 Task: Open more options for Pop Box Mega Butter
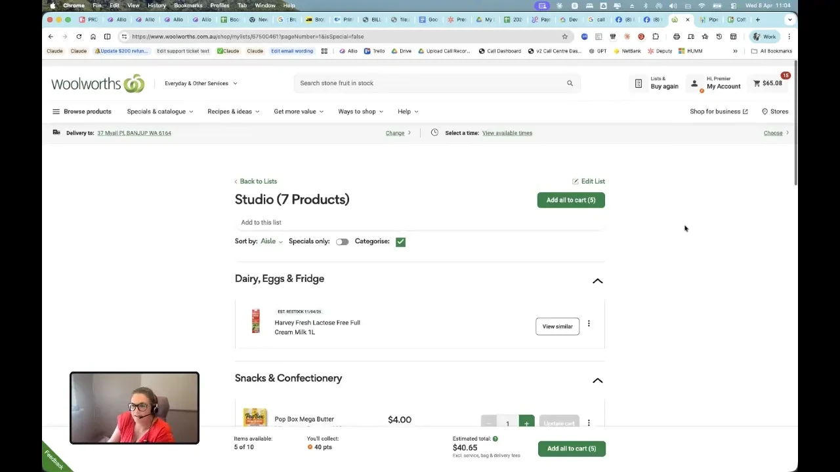pos(589,423)
